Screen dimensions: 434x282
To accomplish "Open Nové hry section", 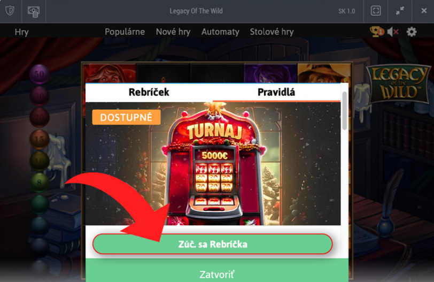I will point(173,32).
